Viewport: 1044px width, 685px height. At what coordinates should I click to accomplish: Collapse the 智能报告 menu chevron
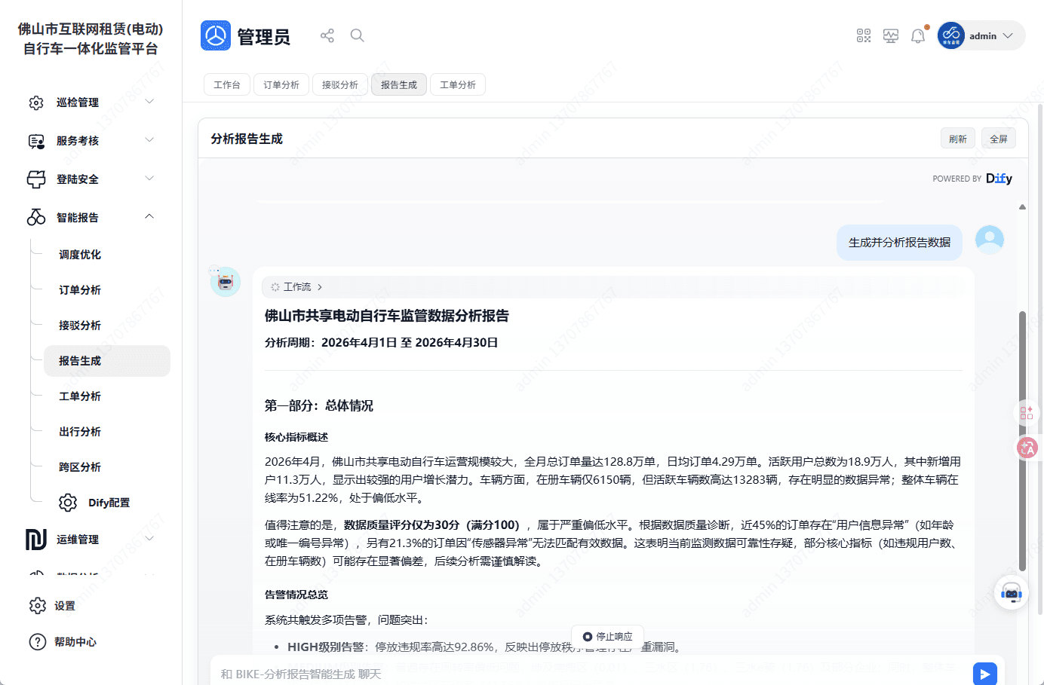pos(149,217)
